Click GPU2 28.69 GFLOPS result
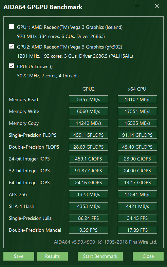Screen dimensions: 167x267 89,147
